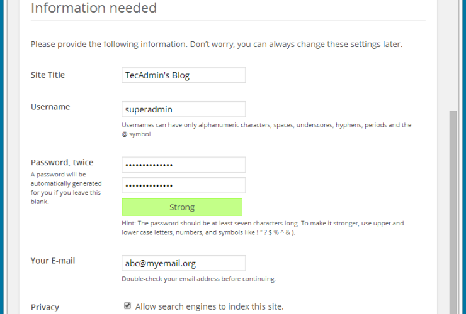Click the automatically generated password note
This screenshot has height=314, width=466.
[x=65, y=188]
